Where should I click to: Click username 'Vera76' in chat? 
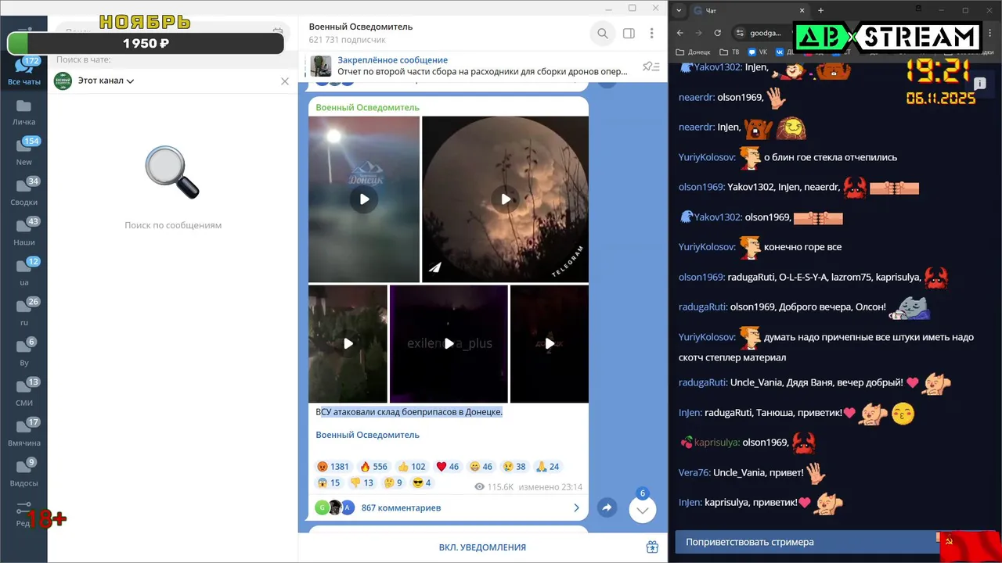coord(694,472)
